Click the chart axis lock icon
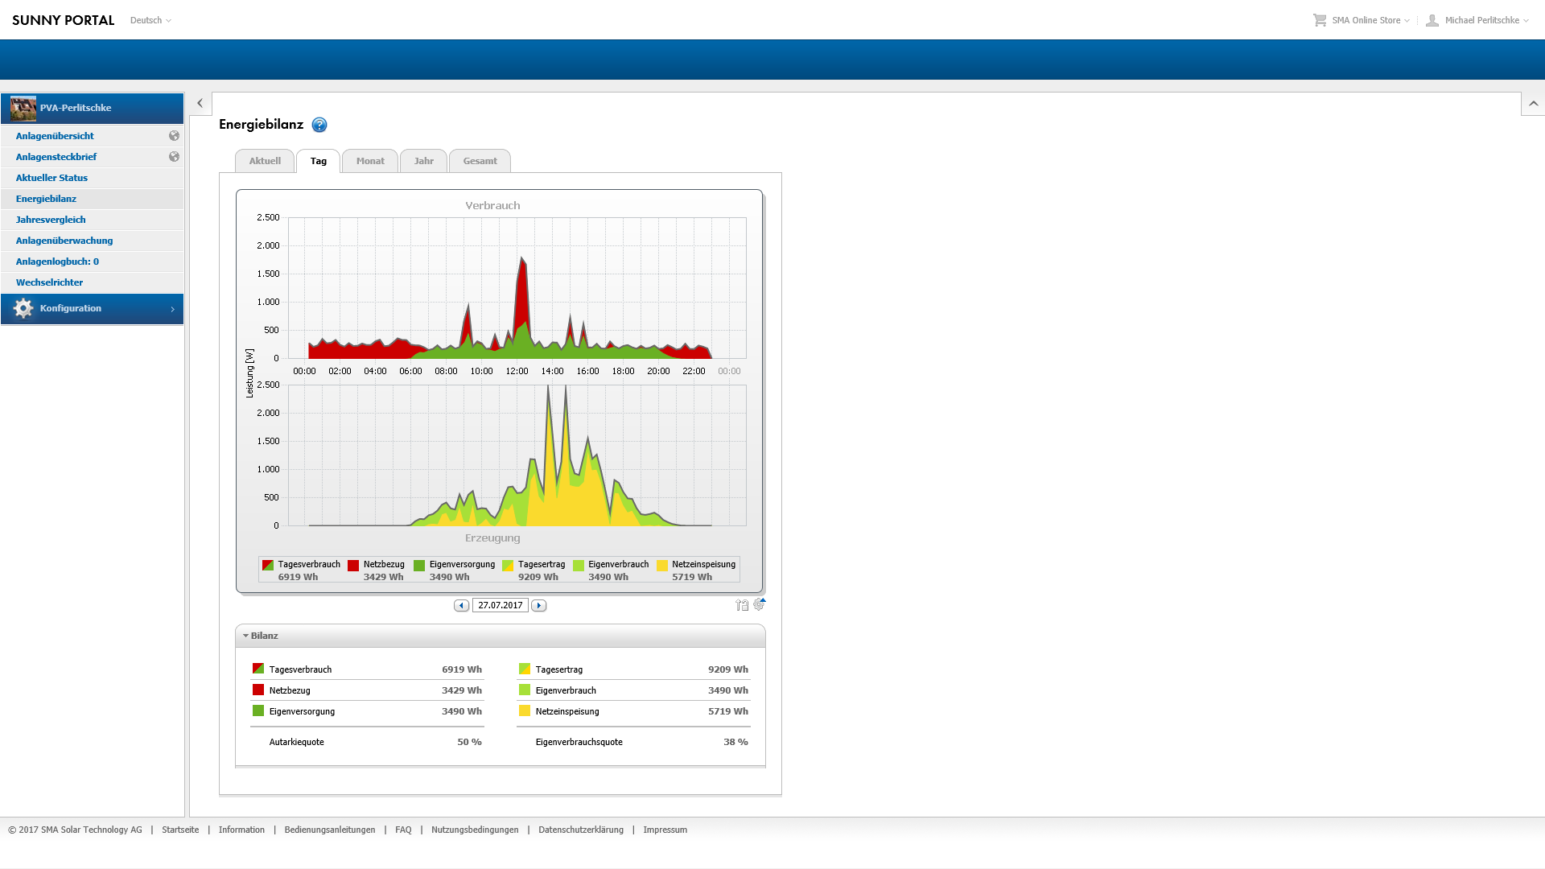The width and height of the screenshot is (1545, 869). [x=742, y=605]
